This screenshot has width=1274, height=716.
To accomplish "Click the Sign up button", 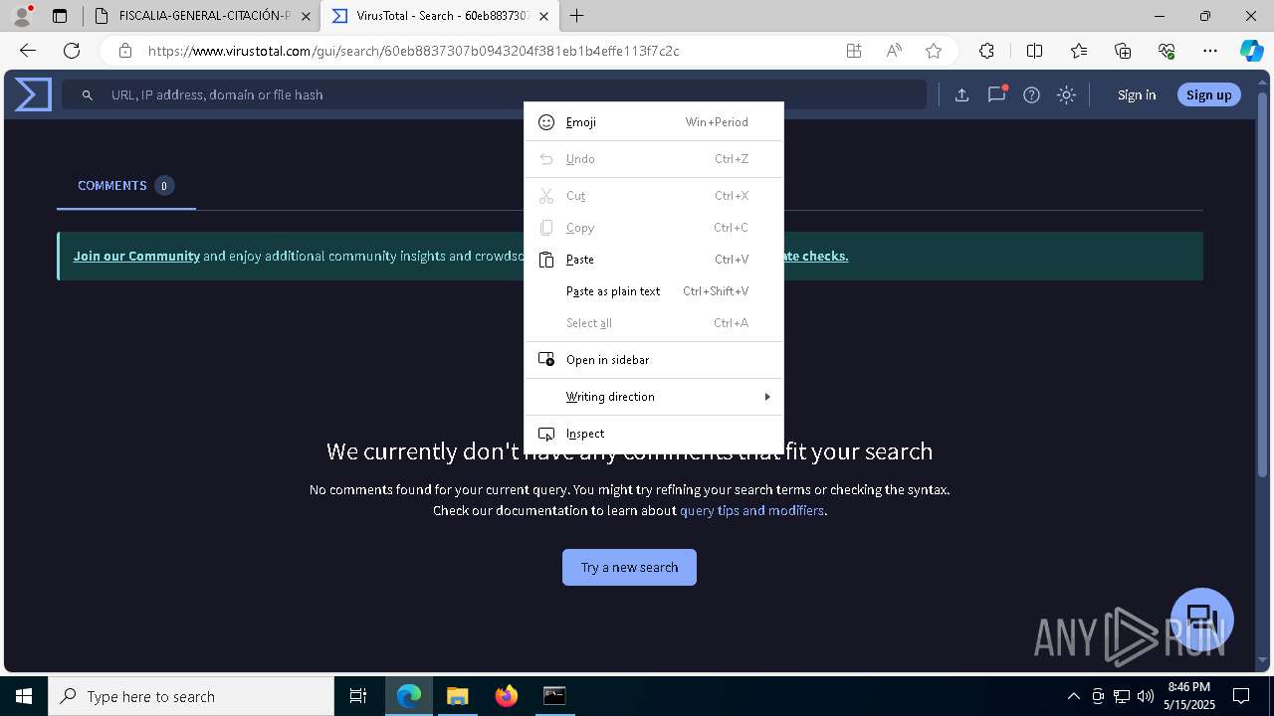I will tap(1209, 95).
